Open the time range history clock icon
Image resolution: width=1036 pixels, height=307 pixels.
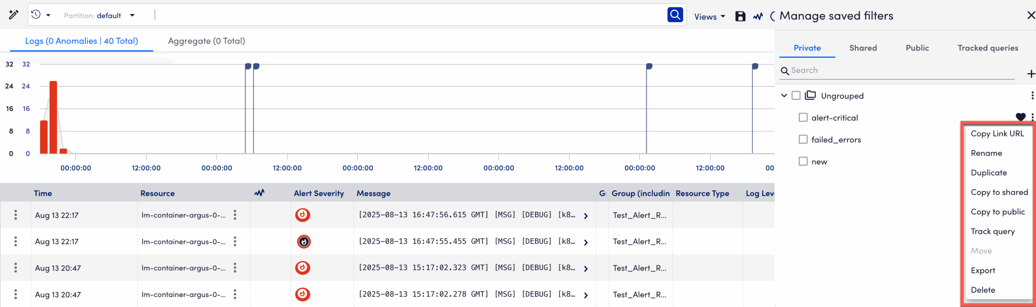pyautogui.click(x=36, y=15)
